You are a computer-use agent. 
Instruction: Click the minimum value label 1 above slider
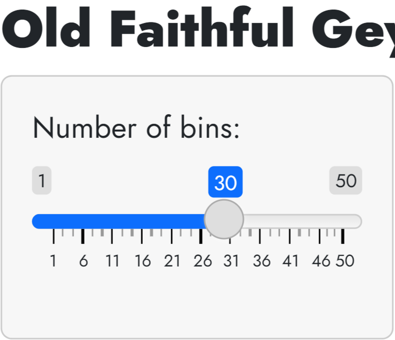coord(42,181)
